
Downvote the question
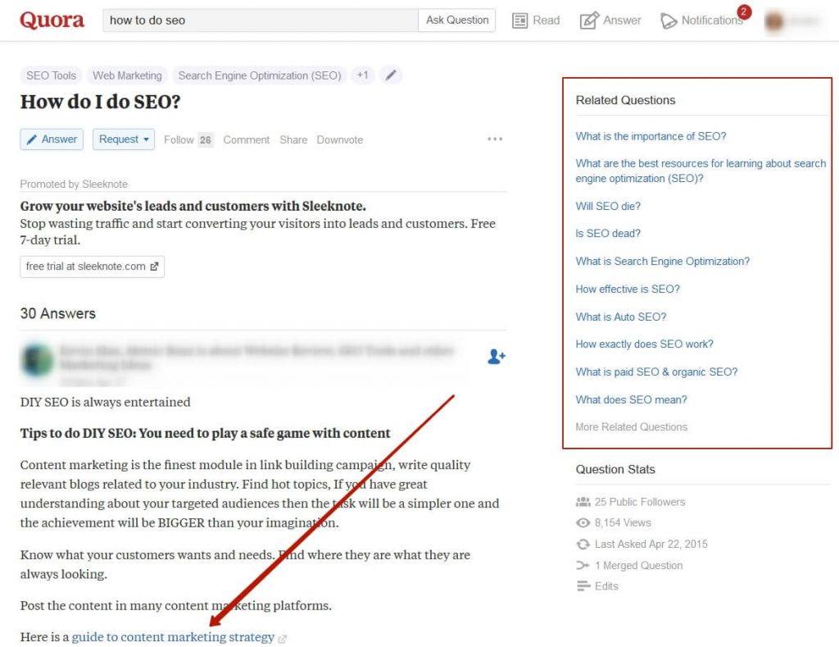339,139
